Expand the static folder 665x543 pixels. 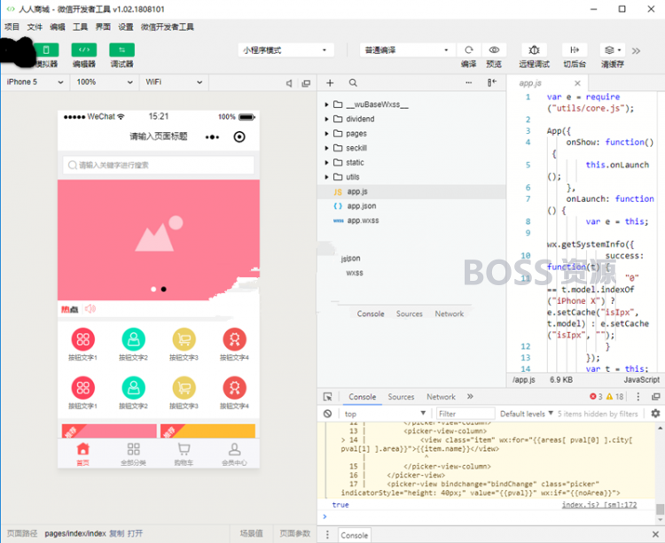326,162
